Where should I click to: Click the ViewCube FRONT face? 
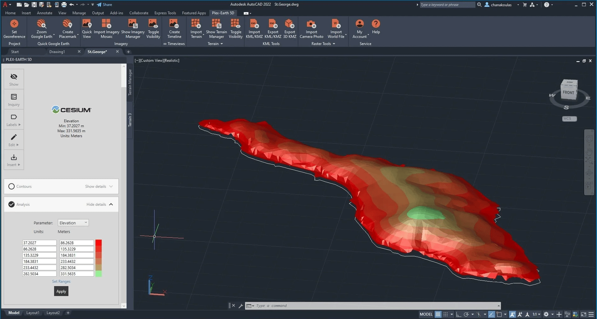pyautogui.click(x=568, y=92)
